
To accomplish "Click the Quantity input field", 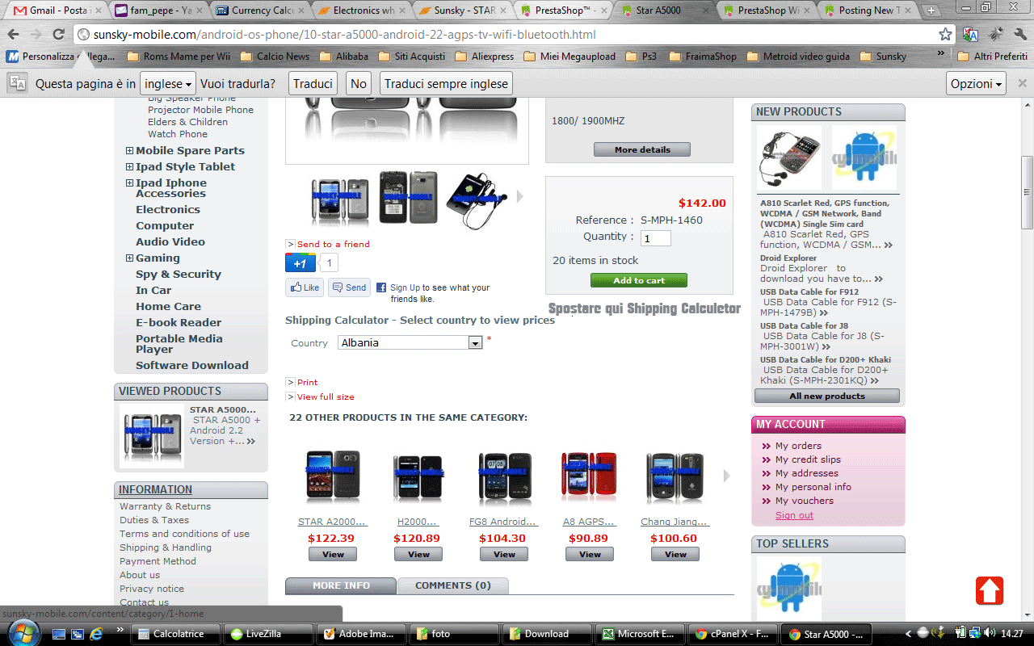I will 656,238.
